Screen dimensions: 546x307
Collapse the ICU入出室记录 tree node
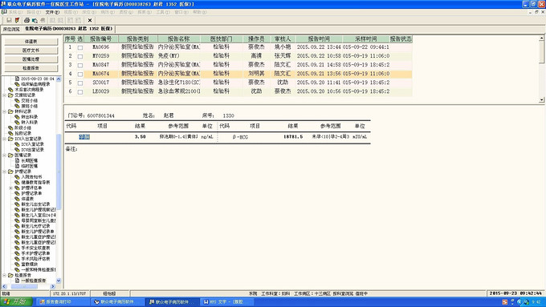(x=5, y=139)
